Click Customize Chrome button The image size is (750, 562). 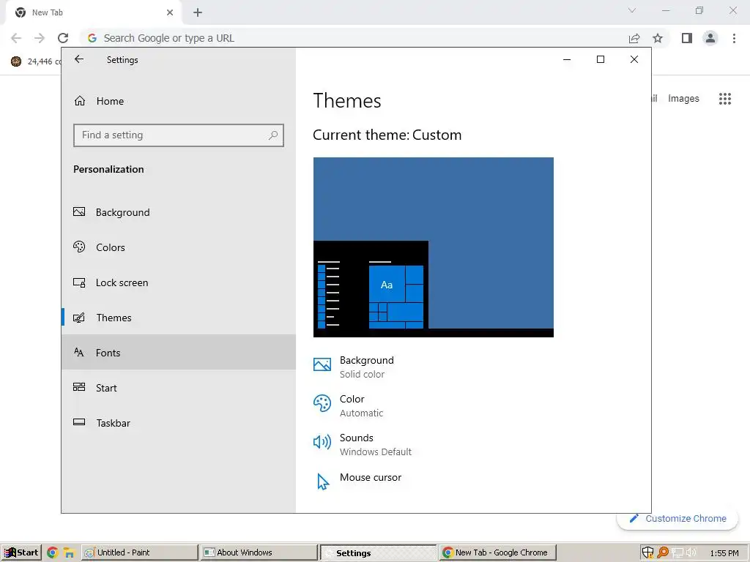tap(677, 519)
